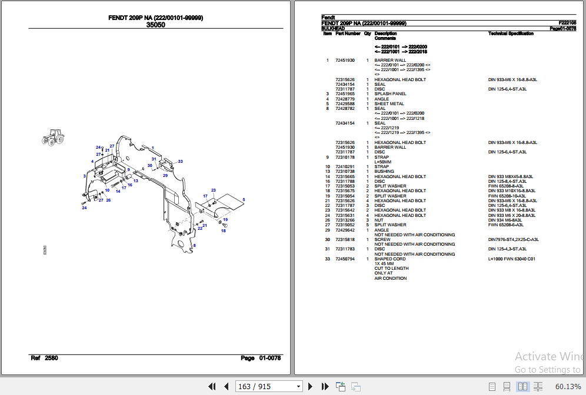586x395 pixels.
Task: Click part number 72315818 for SCREW
Action: point(345,239)
